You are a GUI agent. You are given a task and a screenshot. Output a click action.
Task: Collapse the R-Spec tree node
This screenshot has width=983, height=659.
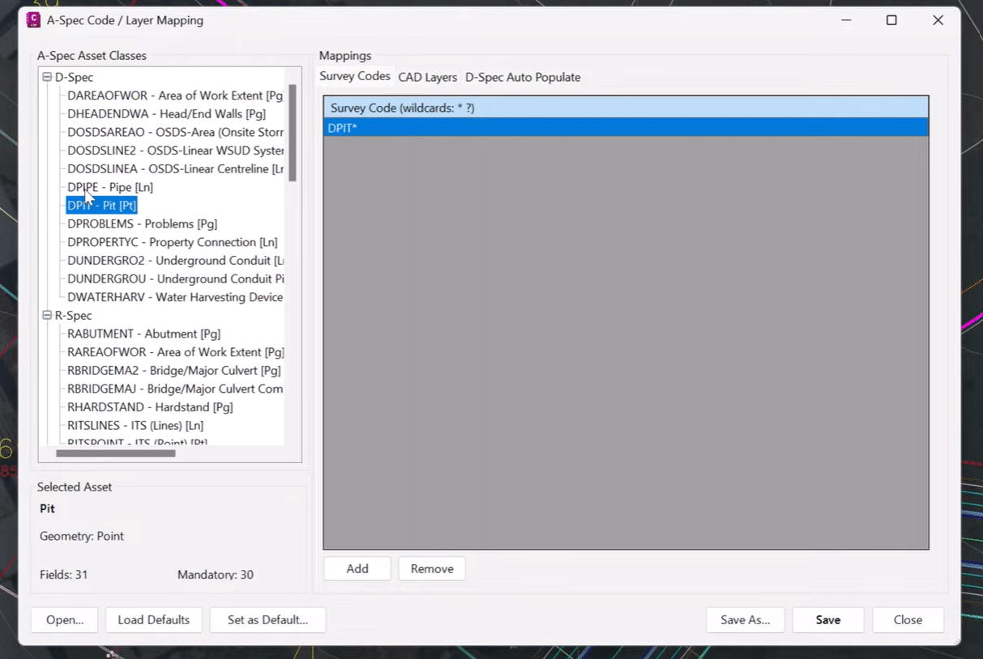pyautogui.click(x=47, y=316)
